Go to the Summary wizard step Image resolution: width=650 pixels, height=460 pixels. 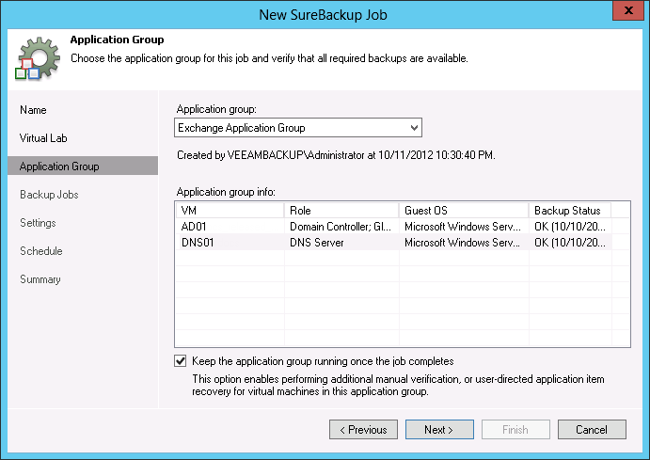[x=40, y=278]
